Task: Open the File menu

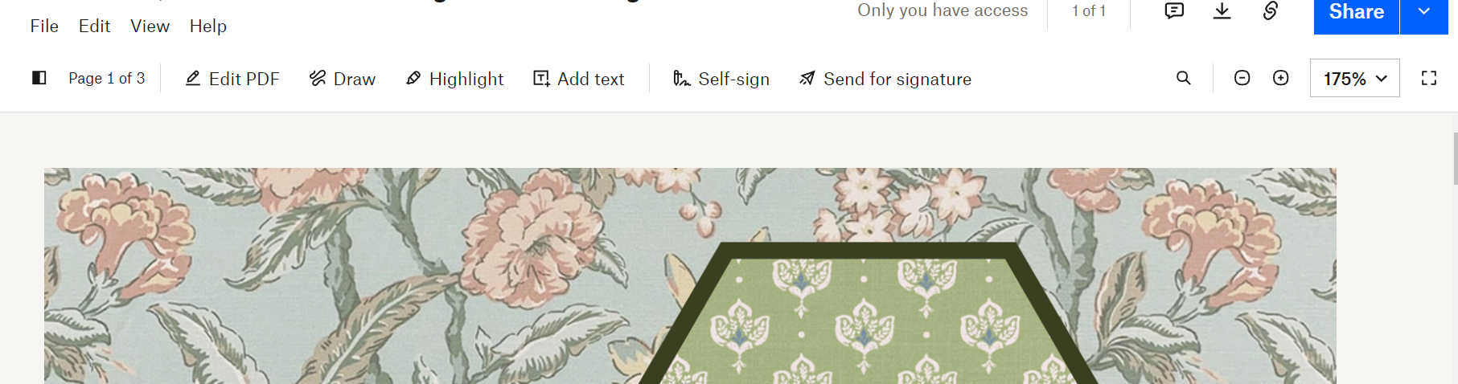Action: 44,26
